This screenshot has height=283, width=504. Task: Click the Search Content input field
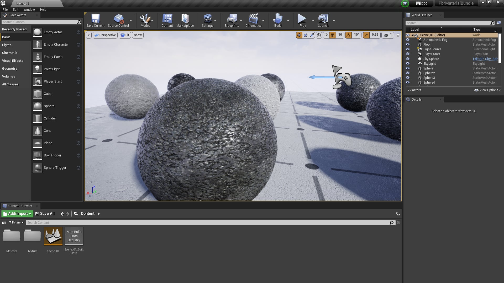(207, 223)
